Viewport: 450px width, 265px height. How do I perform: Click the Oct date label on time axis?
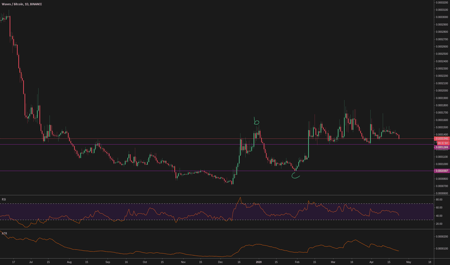[x=145, y=262]
